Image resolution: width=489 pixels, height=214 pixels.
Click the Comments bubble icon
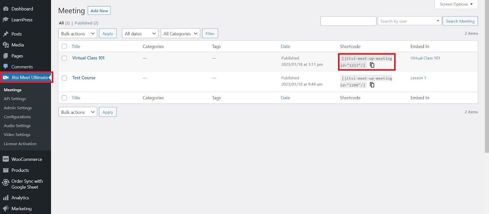pos(6,67)
